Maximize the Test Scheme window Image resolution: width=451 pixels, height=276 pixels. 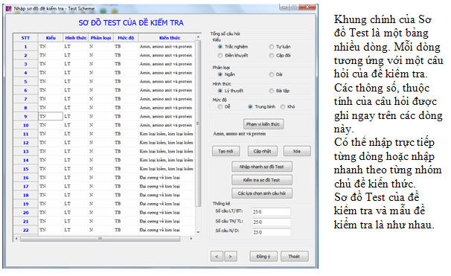click(x=293, y=7)
